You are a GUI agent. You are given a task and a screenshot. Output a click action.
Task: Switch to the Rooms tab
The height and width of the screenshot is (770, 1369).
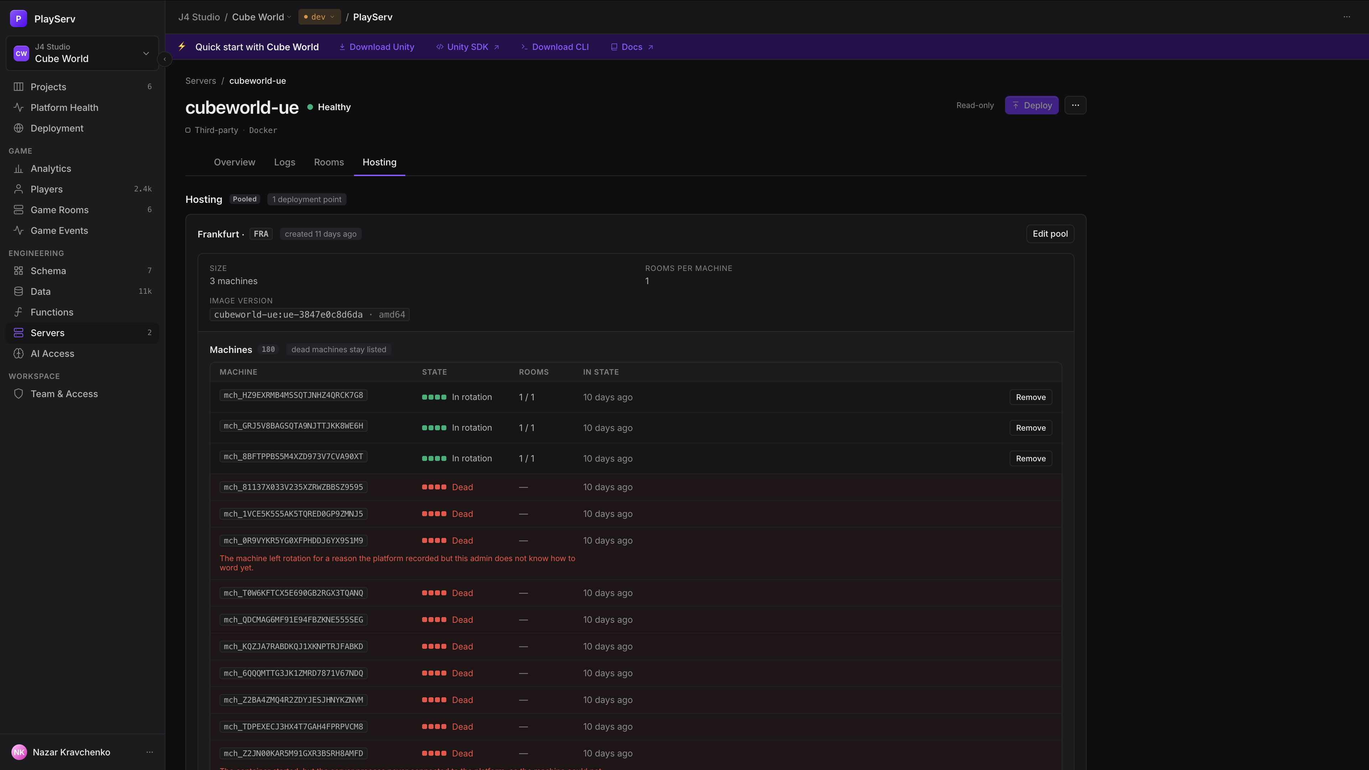328,162
